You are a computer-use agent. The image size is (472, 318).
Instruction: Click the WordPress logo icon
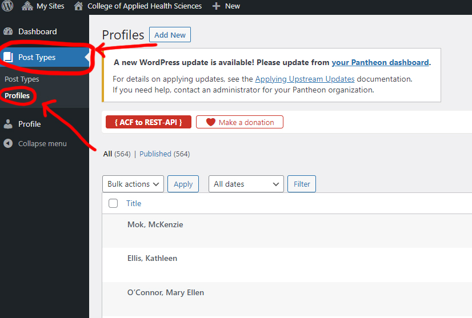(x=7, y=6)
